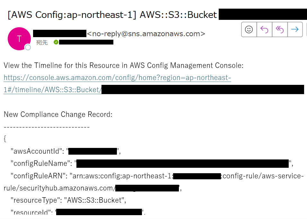The image size is (307, 219).
Task: Click the presence status circle on avatar
Action: click(28, 47)
